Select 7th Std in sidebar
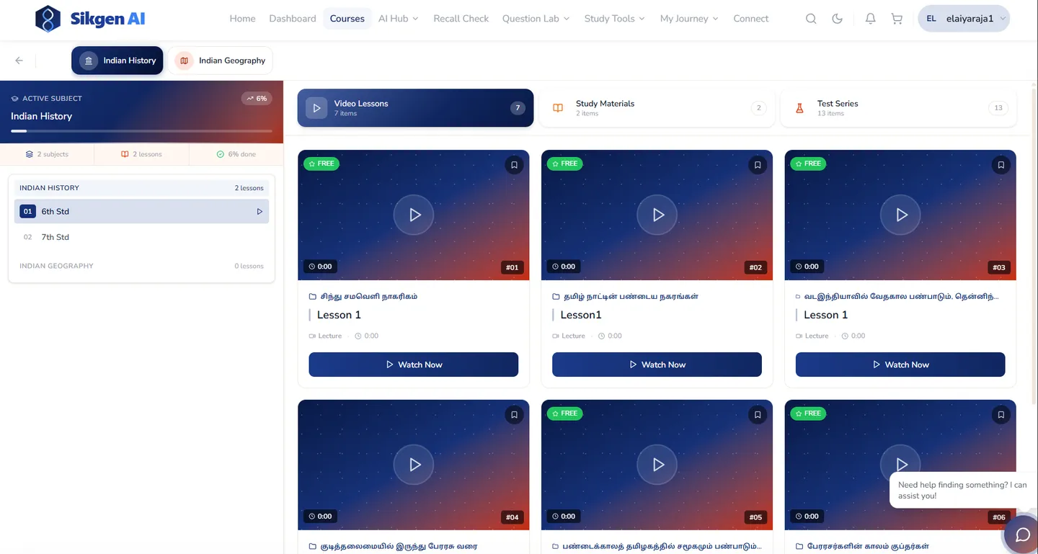 coord(141,237)
